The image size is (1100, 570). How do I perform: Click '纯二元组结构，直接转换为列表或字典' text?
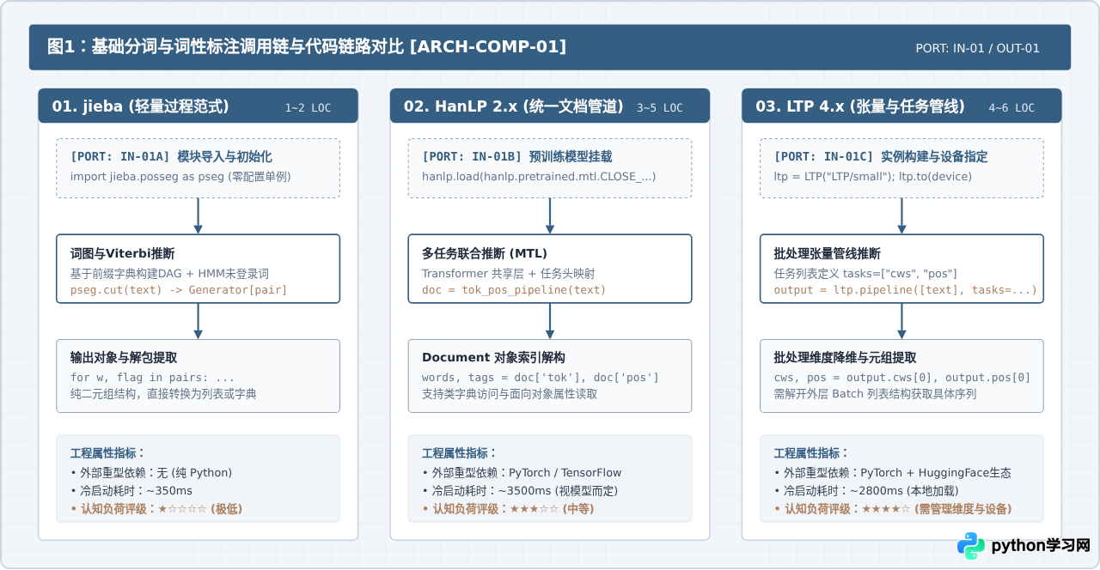click(x=163, y=394)
